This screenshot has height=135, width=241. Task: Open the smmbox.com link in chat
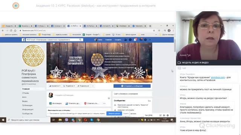[218, 77]
